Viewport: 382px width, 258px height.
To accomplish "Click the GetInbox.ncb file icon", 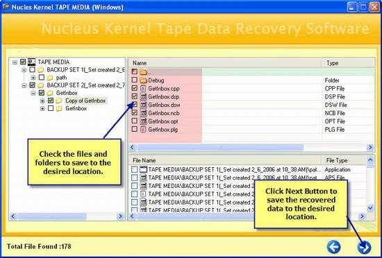I will (144, 113).
